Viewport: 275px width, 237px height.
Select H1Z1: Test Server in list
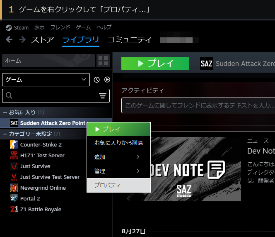pyautogui.click(x=42, y=155)
